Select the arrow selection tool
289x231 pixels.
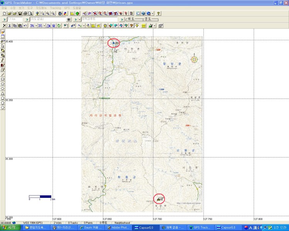point(3,46)
